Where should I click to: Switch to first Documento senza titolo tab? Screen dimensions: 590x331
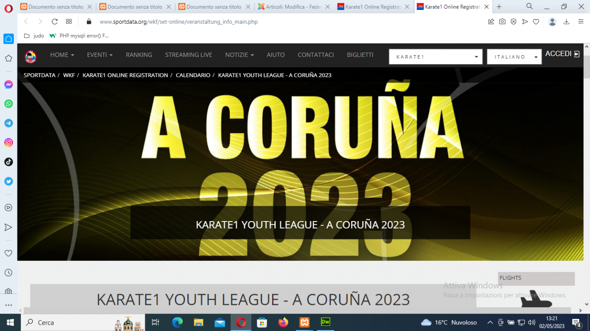point(57,7)
